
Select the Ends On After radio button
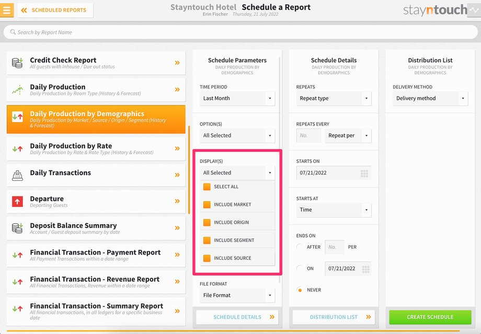click(300, 247)
